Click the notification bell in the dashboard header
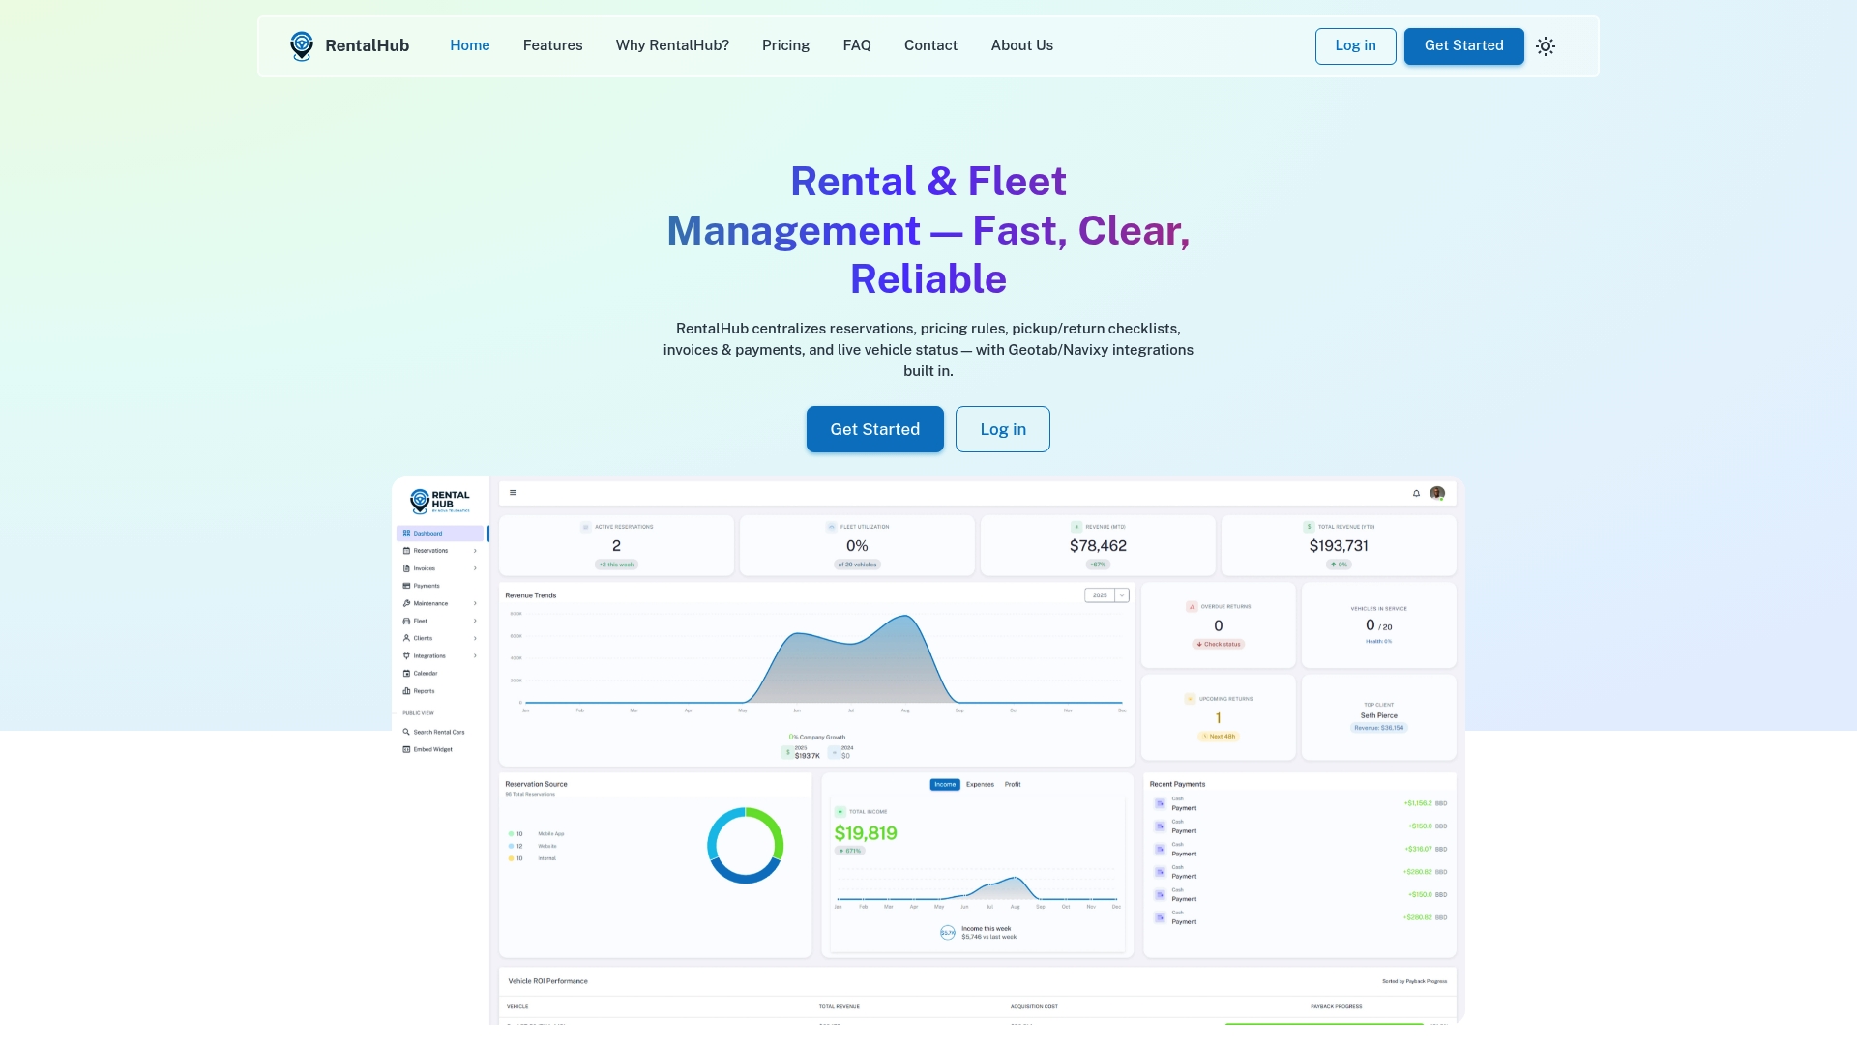 pos(1416,492)
